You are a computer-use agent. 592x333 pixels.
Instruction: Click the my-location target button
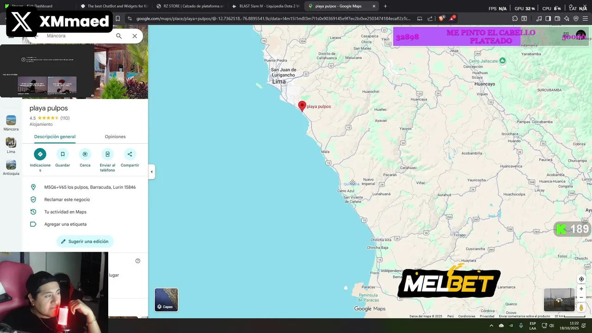[x=581, y=279]
